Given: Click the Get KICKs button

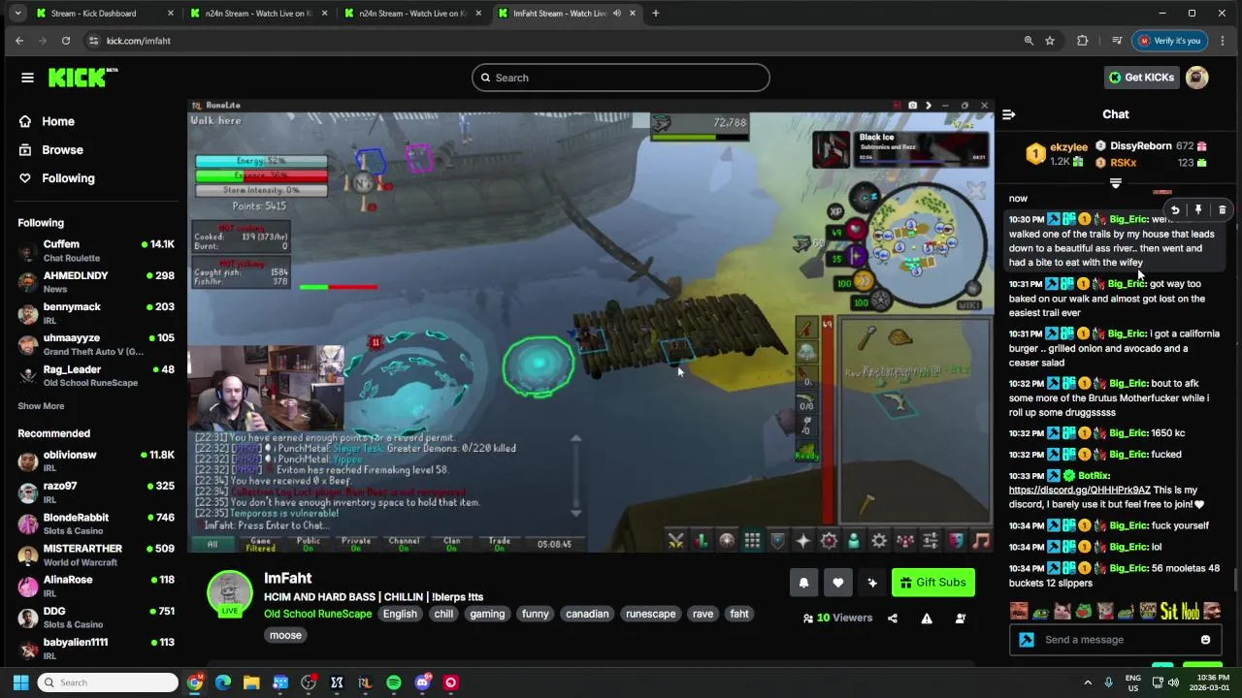Looking at the screenshot, I should pyautogui.click(x=1140, y=78).
